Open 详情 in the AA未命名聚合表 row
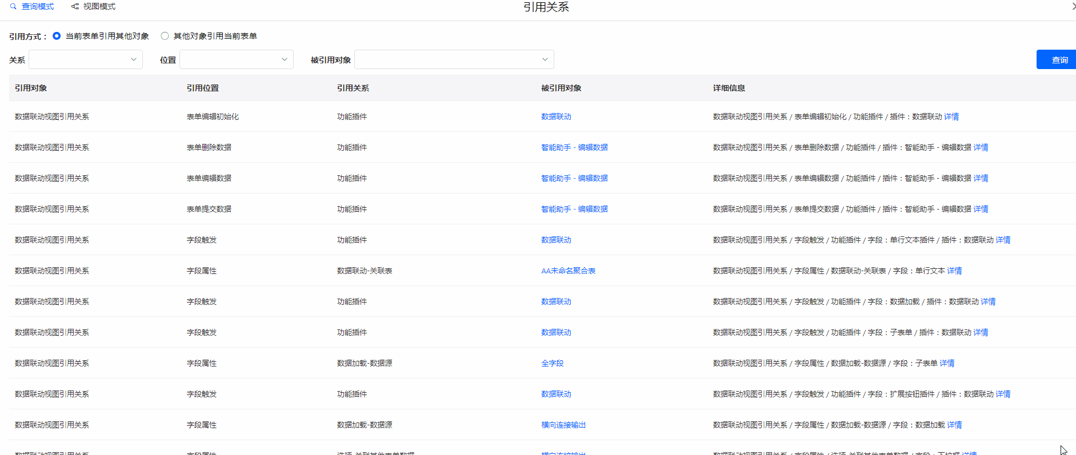This screenshot has width=1076, height=455. [x=954, y=271]
